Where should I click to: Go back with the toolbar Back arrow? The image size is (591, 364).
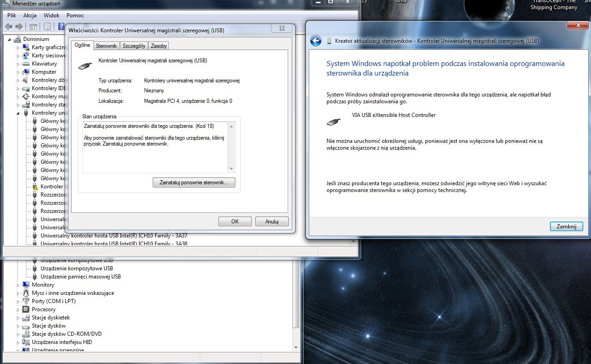pyautogui.click(x=9, y=27)
